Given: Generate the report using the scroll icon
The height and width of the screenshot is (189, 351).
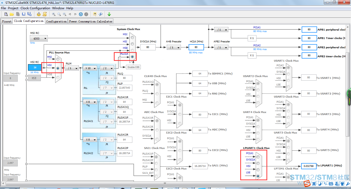Looking at the screenshot, I should [44, 14].
